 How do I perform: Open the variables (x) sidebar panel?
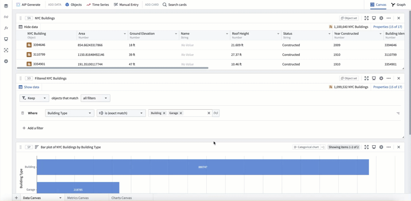6,17
